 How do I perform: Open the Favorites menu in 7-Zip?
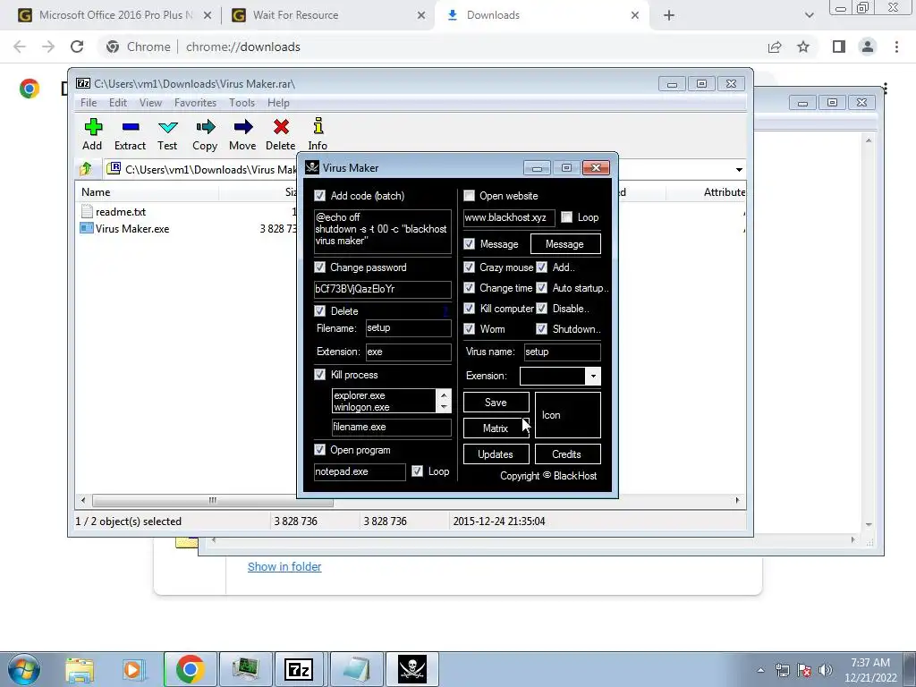(195, 103)
